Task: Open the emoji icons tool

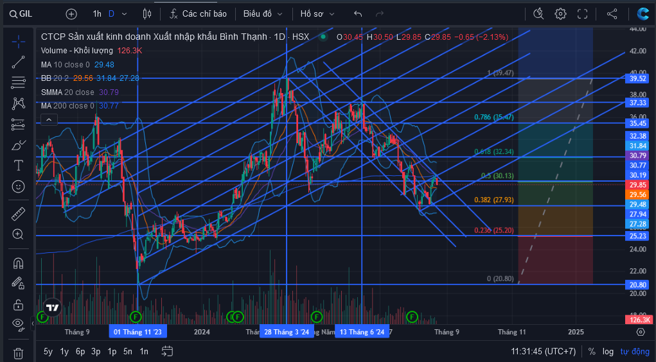Action: (18, 186)
